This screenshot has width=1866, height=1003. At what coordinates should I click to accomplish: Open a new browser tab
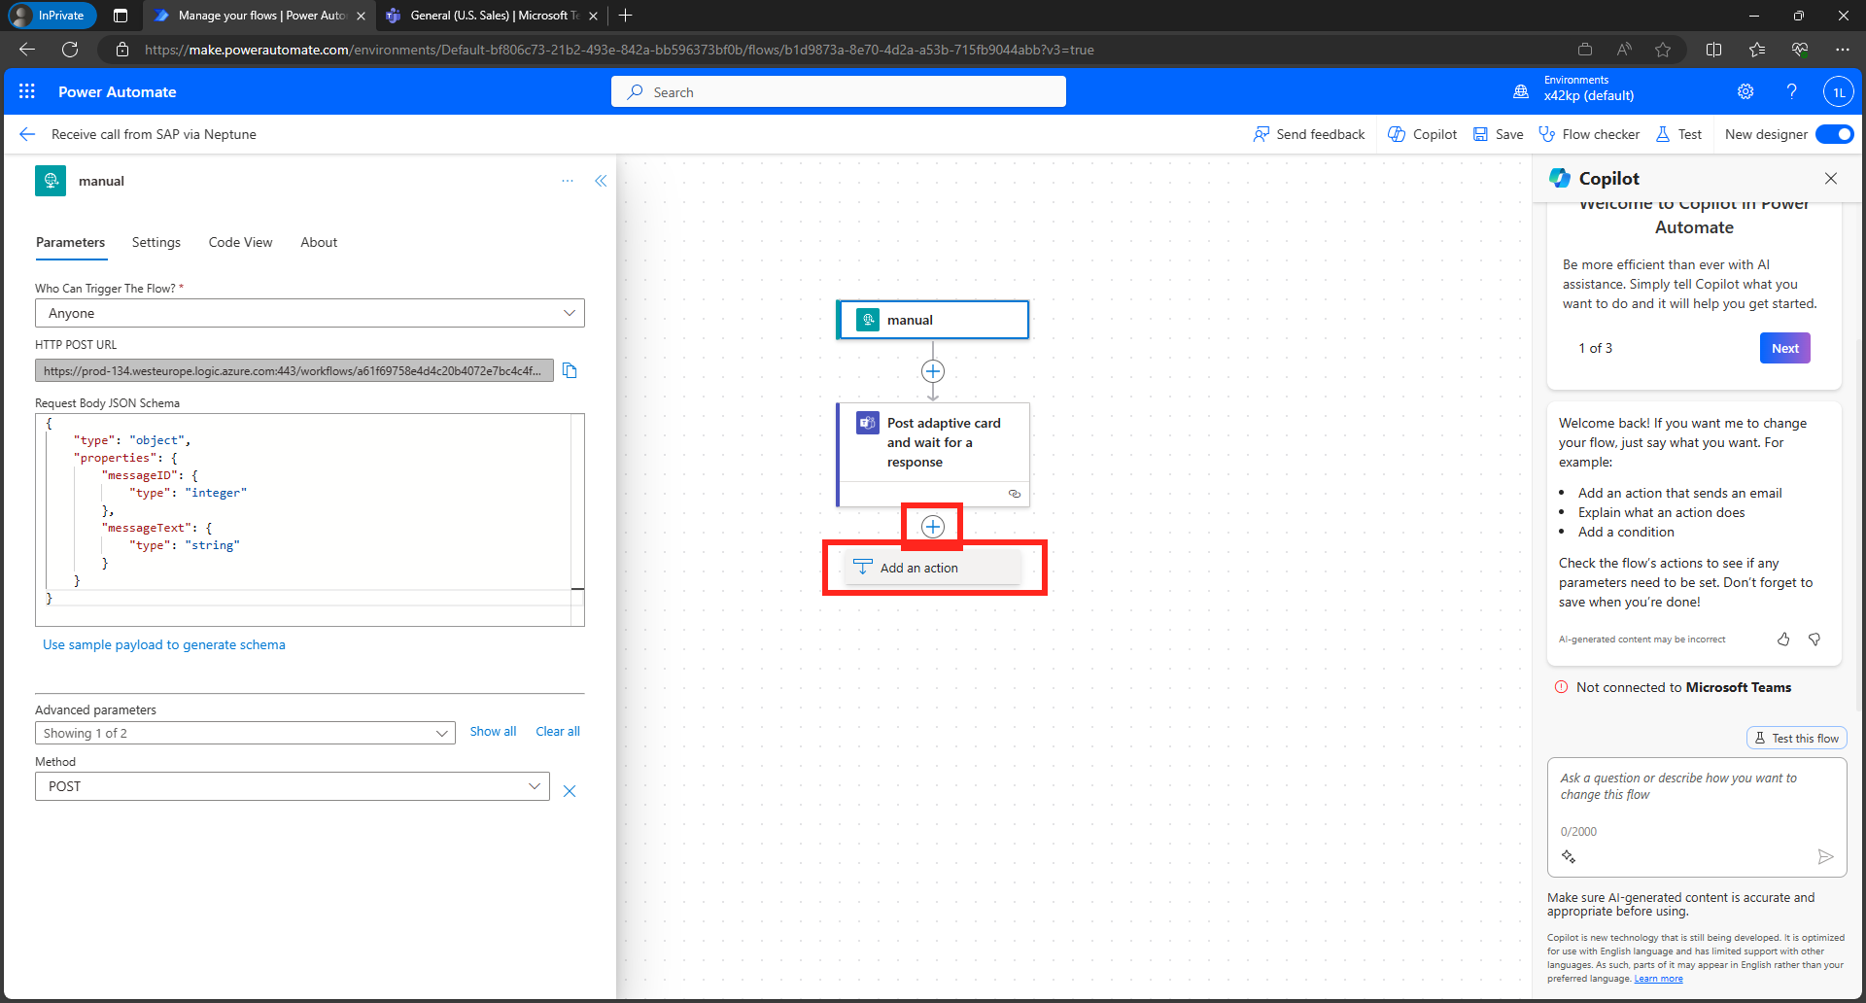[x=626, y=16]
